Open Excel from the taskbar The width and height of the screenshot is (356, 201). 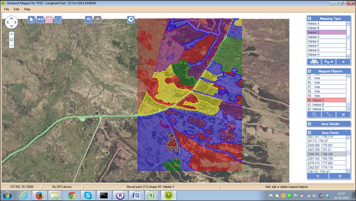point(152,196)
